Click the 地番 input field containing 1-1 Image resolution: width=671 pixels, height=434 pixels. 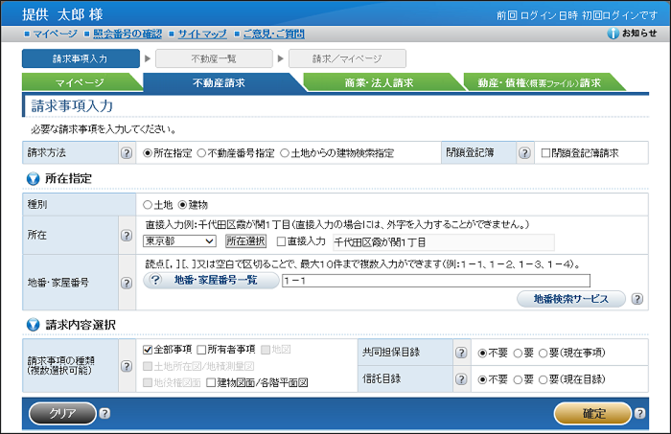coord(436,281)
